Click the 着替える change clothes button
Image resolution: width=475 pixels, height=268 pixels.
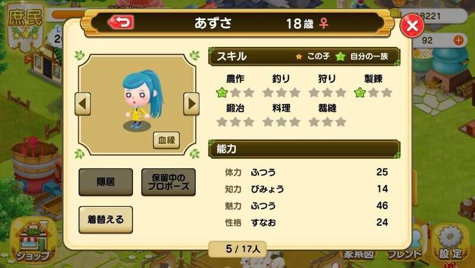(106, 219)
